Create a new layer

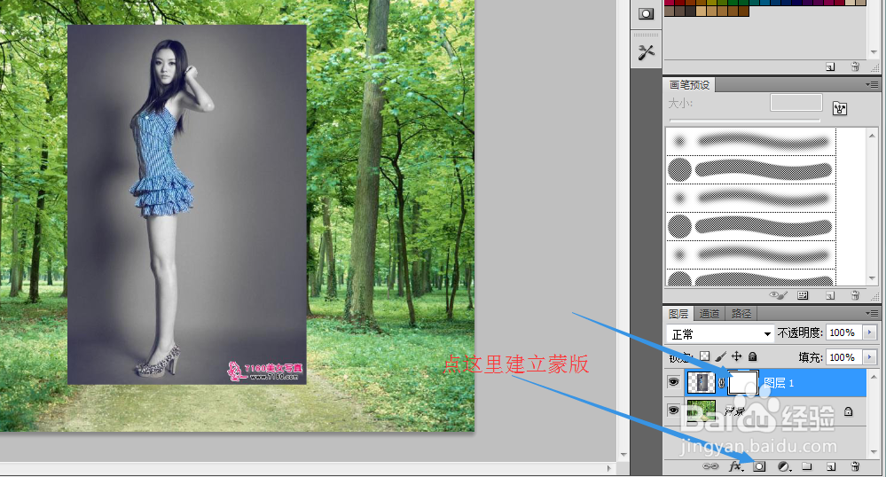831,466
